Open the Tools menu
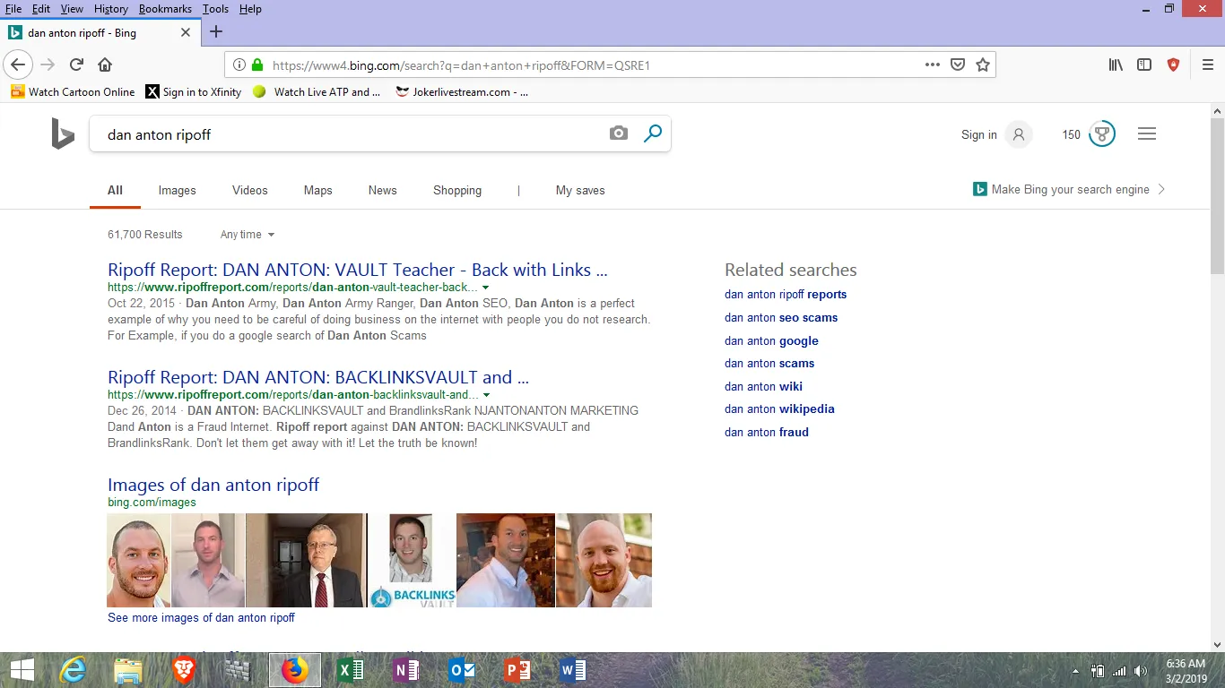Image resolution: width=1225 pixels, height=688 pixels. pyautogui.click(x=215, y=9)
